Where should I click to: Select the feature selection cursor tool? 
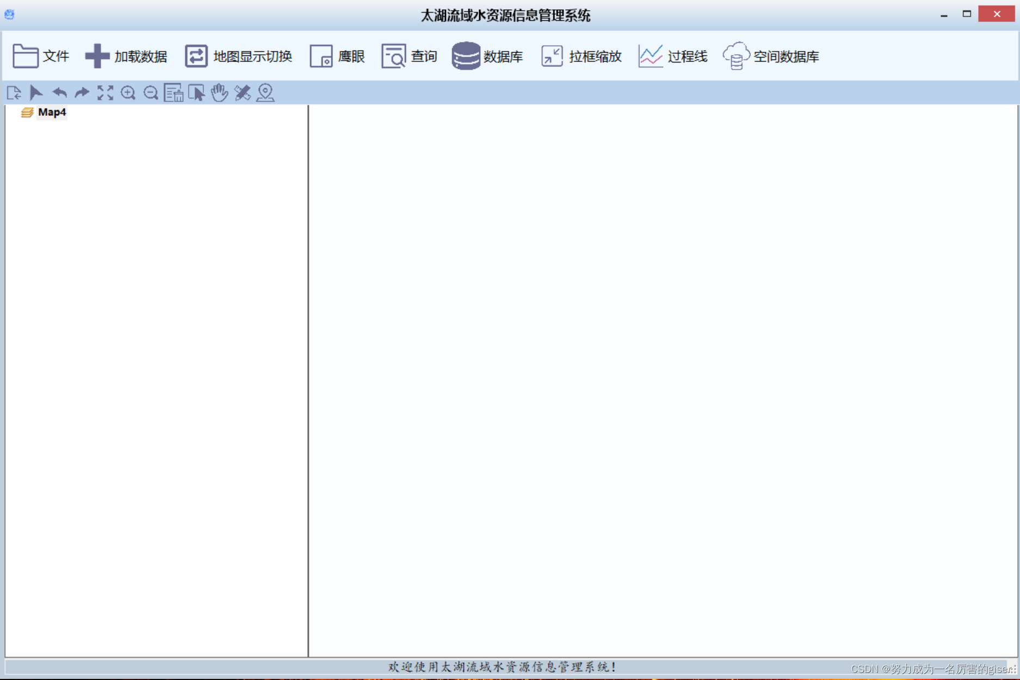pos(196,93)
